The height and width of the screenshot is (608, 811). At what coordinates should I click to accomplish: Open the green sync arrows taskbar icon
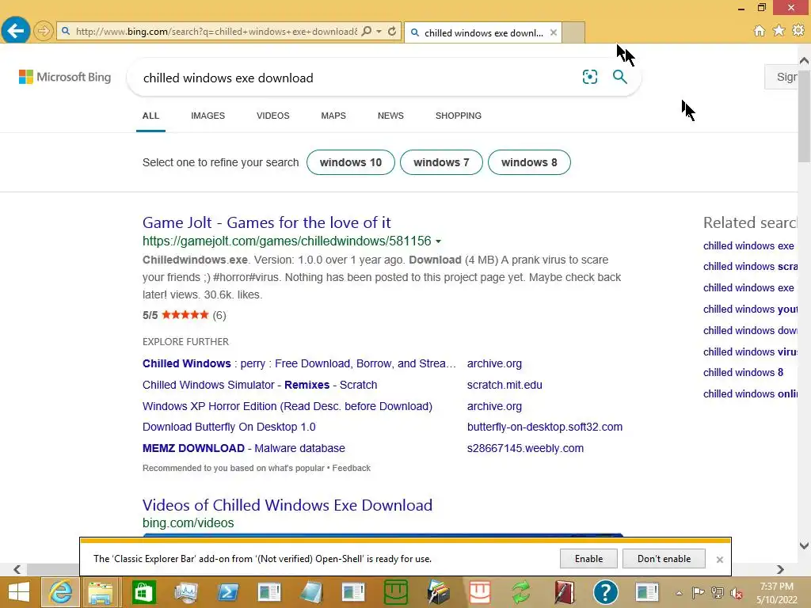click(x=521, y=592)
